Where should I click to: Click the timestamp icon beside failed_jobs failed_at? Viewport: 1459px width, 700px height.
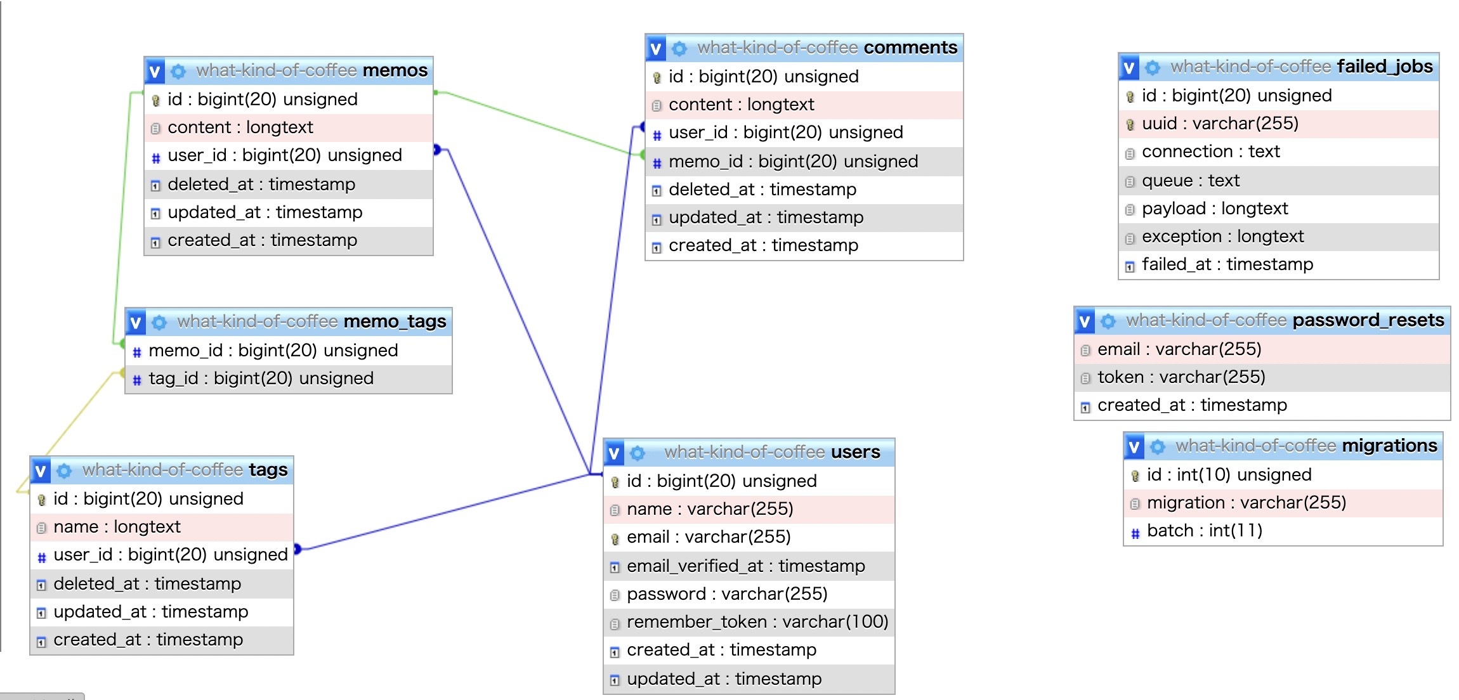coord(1130,266)
